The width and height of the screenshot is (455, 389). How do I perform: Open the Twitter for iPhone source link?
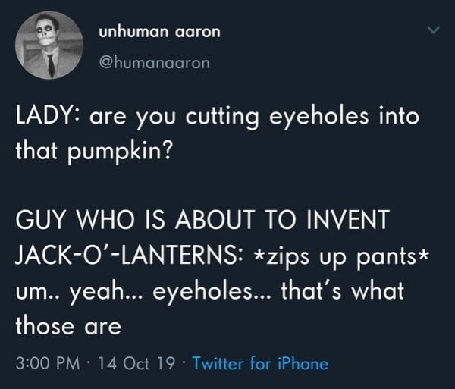(260, 363)
